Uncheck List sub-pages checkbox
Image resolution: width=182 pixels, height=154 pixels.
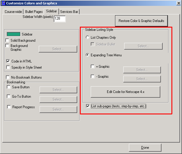point(88,106)
